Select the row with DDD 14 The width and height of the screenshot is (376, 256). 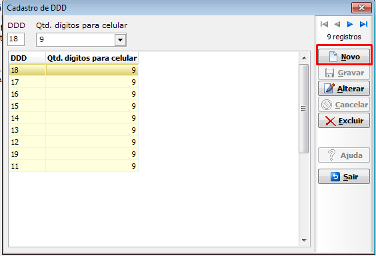[73, 118]
